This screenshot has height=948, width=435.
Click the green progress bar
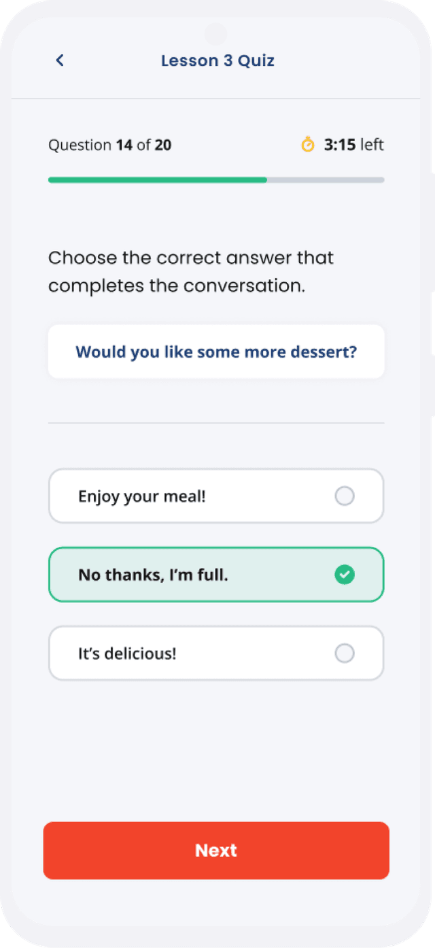pos(156,180)
